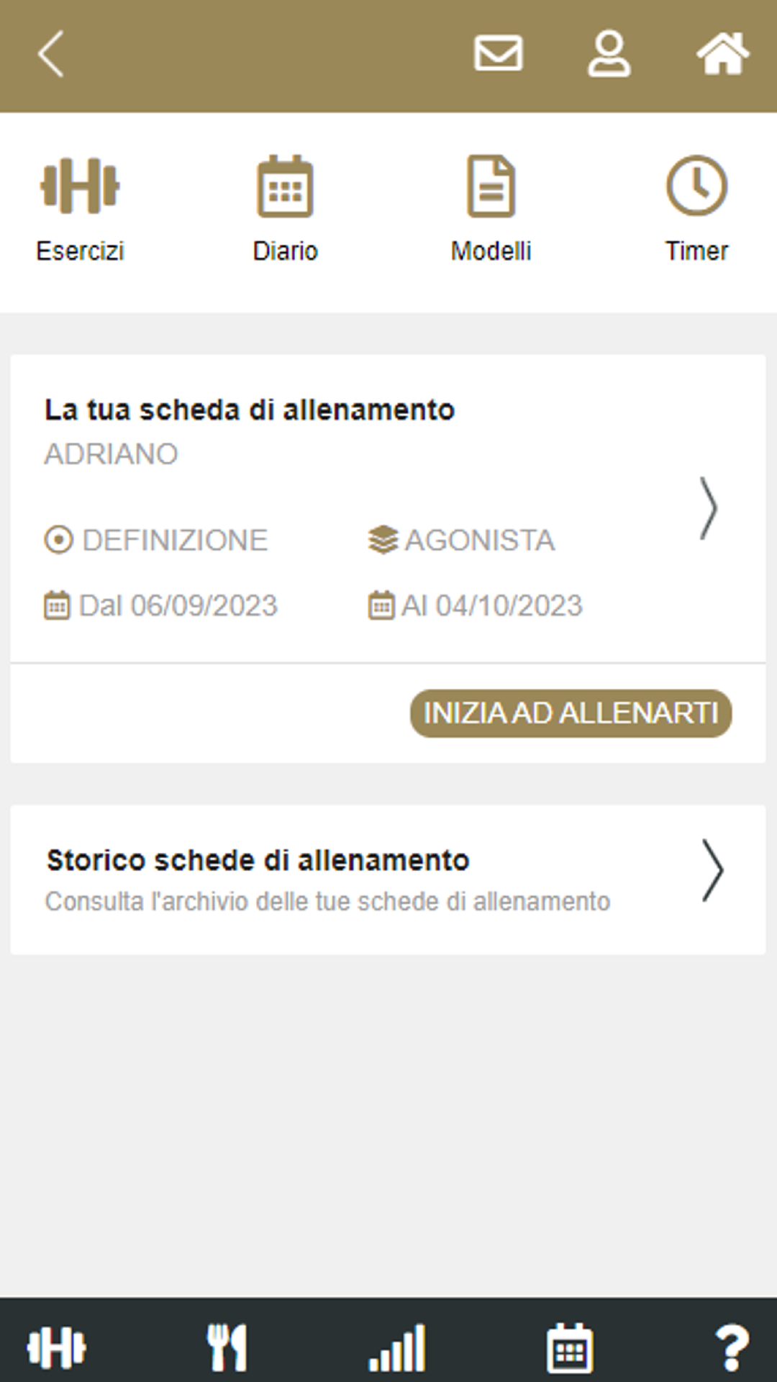Open help question mark icon
The width and height of the screenshot is (777, 1382).
point(732,1347)
